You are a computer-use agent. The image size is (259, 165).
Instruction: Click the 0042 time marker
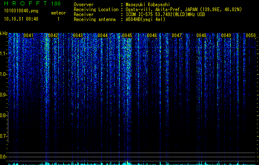pos(54,35)
